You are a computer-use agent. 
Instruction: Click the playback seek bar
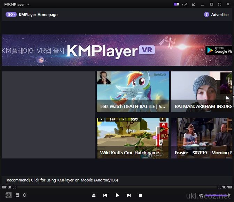pos(117,187)
